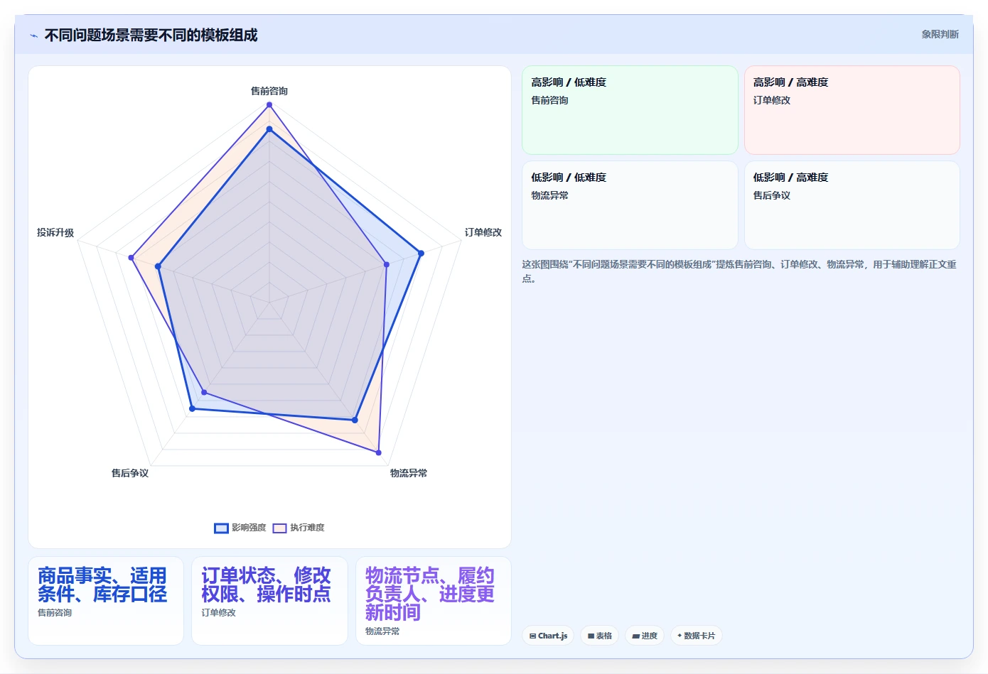Click the 物流节点、履约负责人、进度更新时间 card
The width and height of the screenshot is (988, 674).
tap(434, 601)
